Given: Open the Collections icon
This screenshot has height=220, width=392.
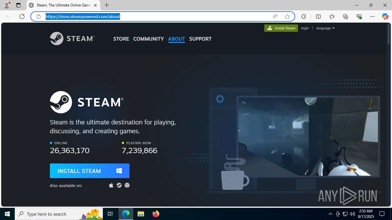Looking at the screenshot, I should (x=345, y=16).
